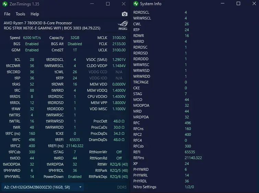The width and height of the screenshot is (259, 193).
Task: Click the PowerDown Enabled value
Action: [x=75, y=177]
